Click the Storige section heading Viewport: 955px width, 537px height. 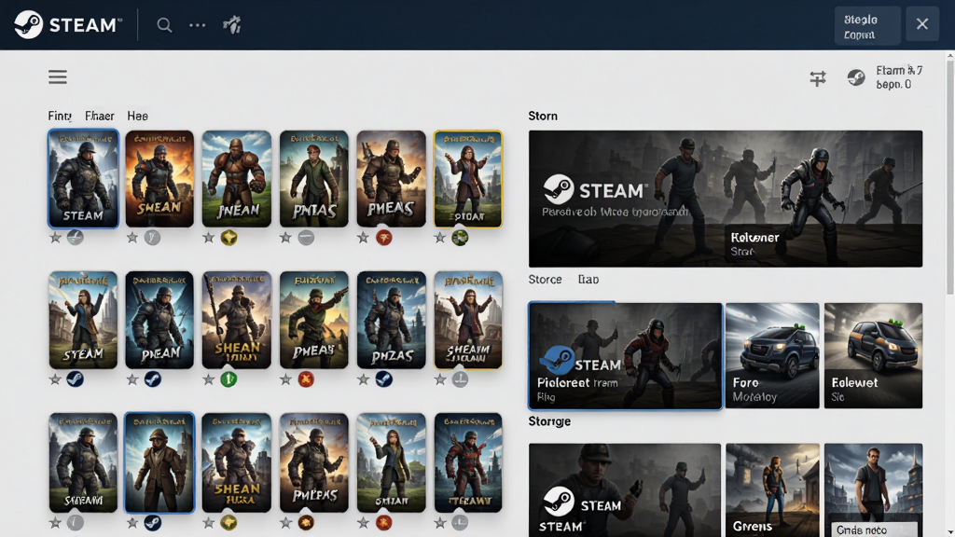click(549, 421)
